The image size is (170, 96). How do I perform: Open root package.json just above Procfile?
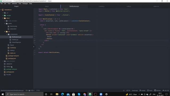tap(10, 72)
